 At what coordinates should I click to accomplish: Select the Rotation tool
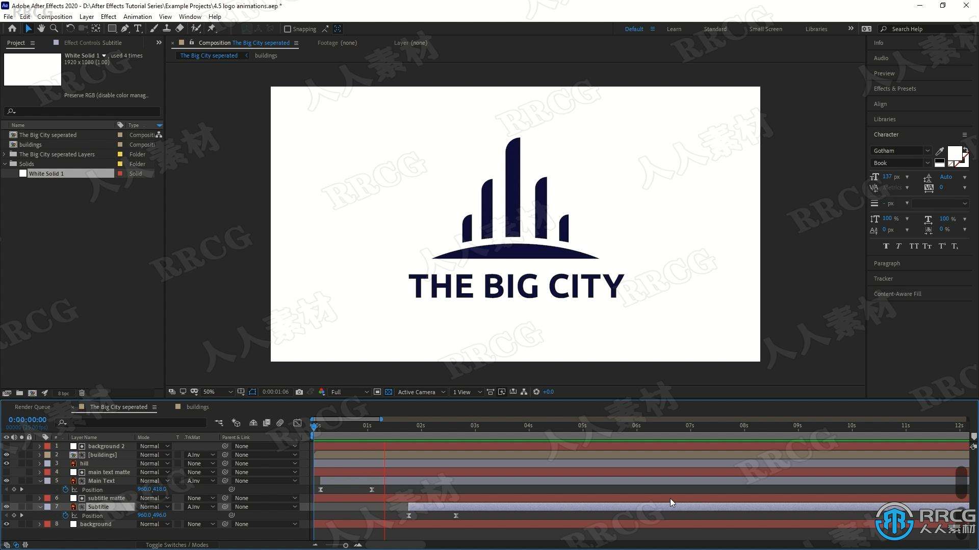[x=70, y=29]
